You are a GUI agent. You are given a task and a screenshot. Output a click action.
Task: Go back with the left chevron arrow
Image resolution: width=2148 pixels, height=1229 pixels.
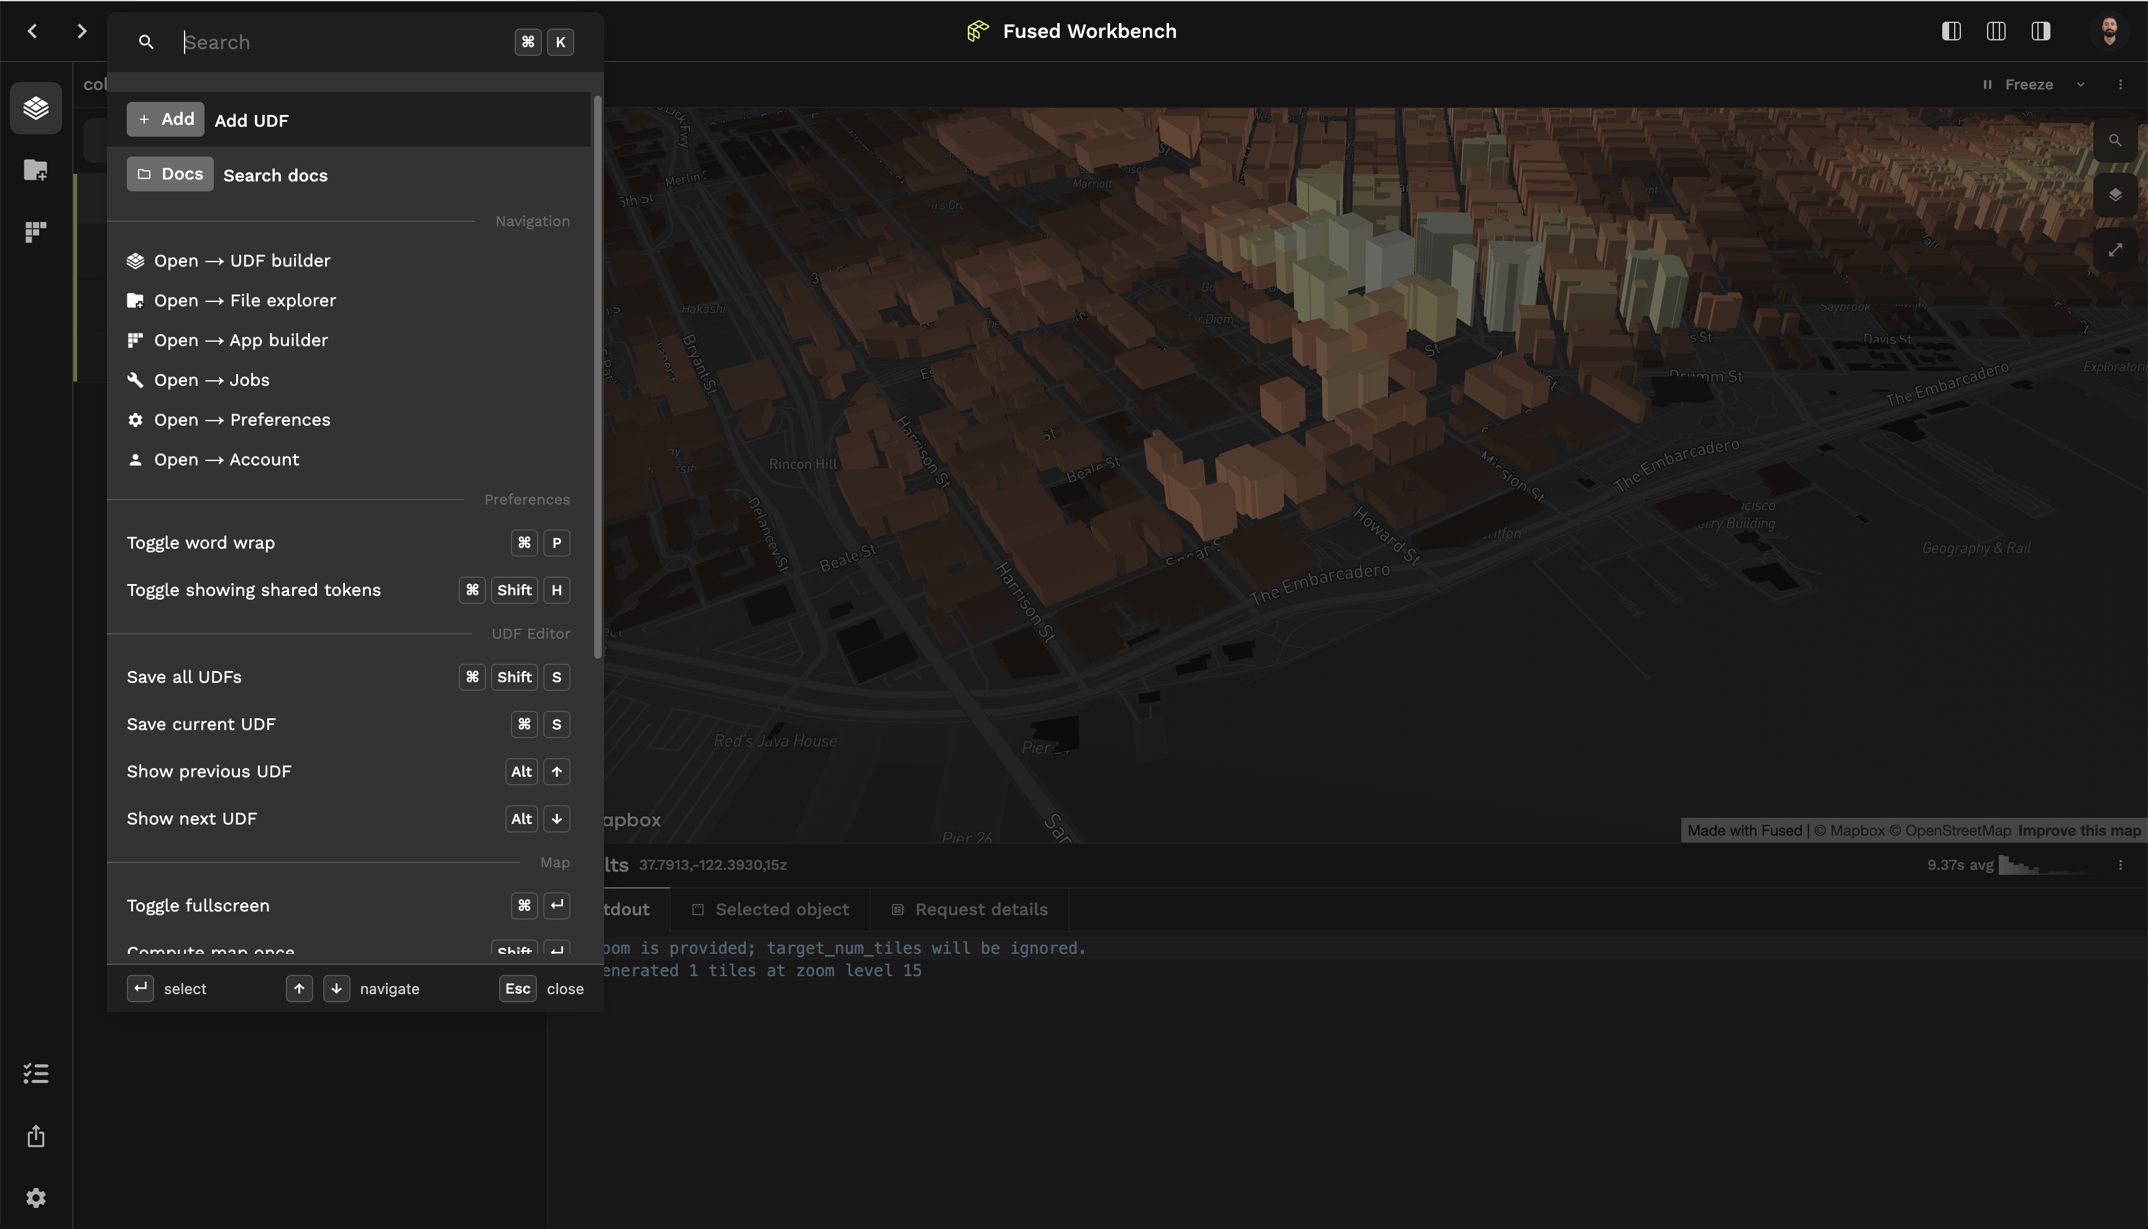click(x=32, y=31)
